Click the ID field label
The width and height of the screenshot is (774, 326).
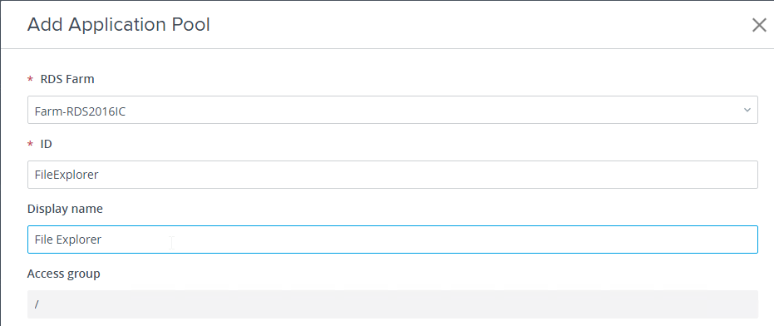point(46,144)
